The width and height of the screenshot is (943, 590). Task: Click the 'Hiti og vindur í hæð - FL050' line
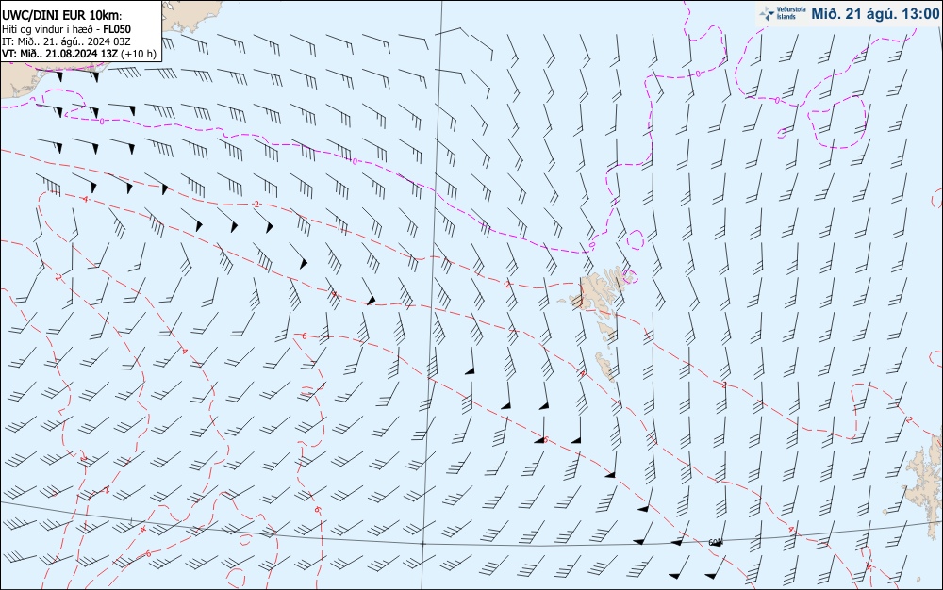tap(66, 29)
